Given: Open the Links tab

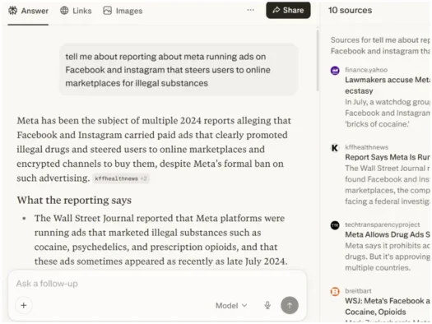Looking at the screenshot, I should coord(76,11).
